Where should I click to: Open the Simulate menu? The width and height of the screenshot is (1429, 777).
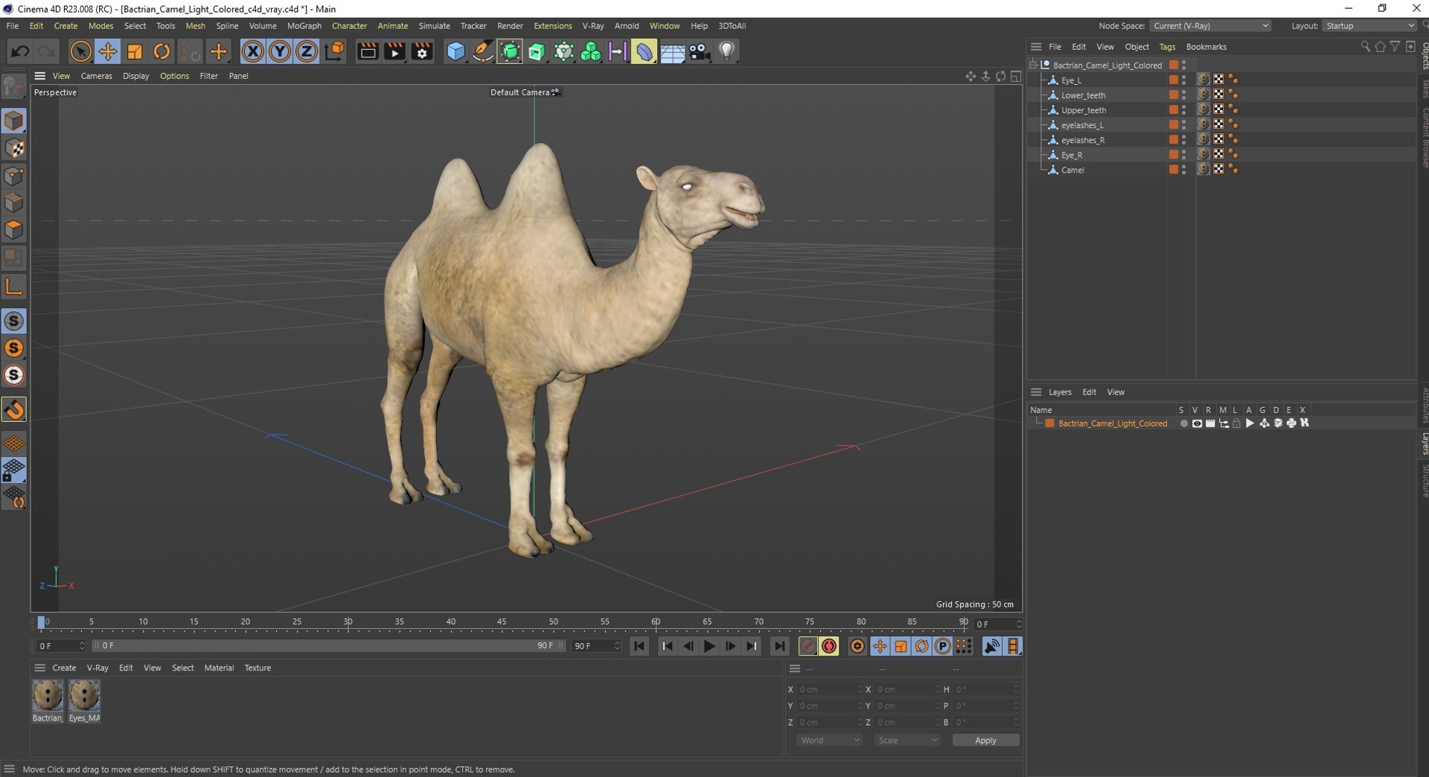434,25
